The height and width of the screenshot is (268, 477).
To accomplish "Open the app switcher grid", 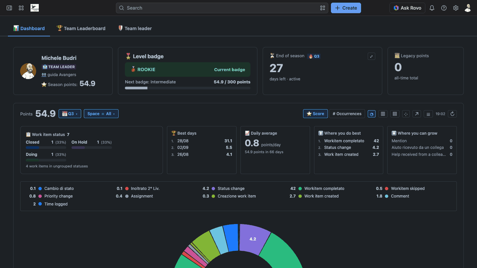I will click(x=21, y=8).
